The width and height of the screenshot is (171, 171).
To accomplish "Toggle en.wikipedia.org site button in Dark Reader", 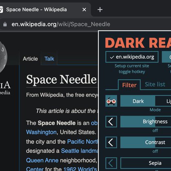I will click(132, 57).
